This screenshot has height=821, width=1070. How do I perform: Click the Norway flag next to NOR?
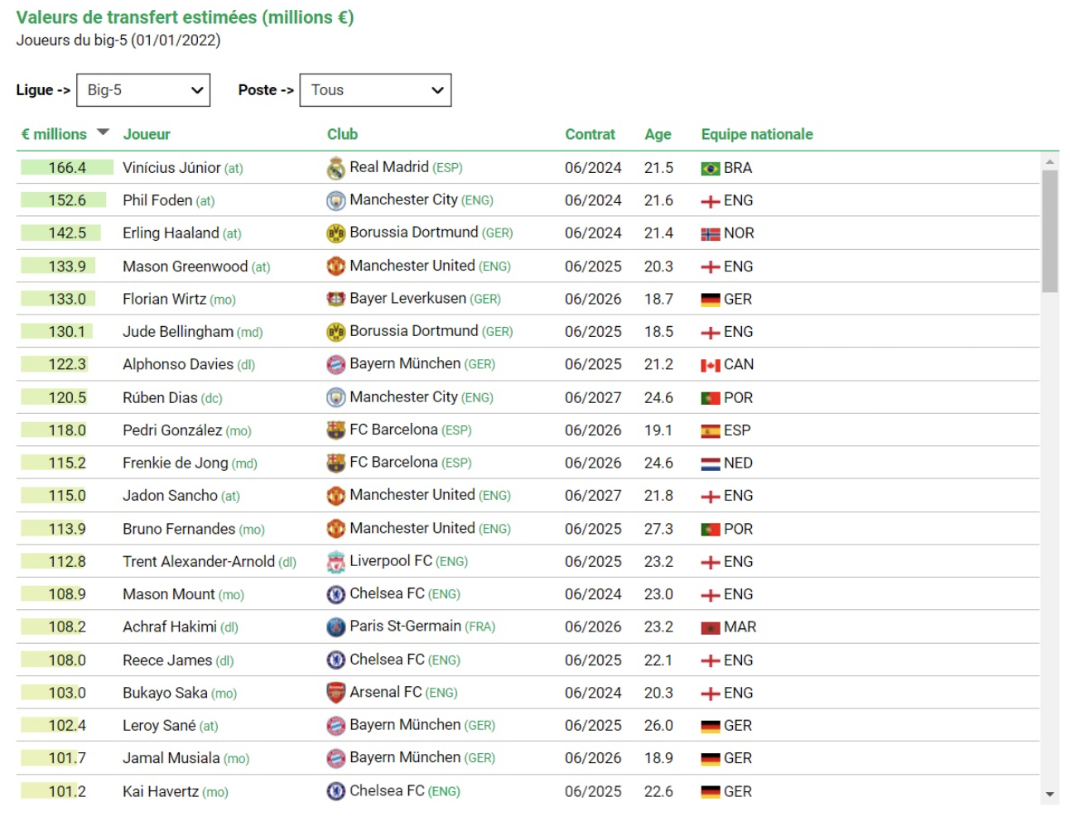point(711,234)
